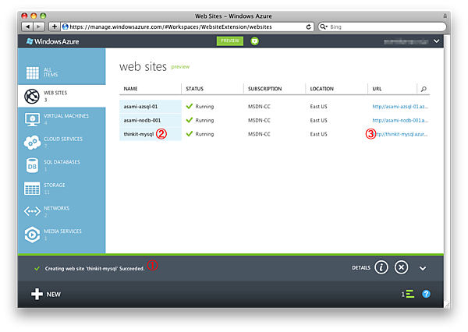Click the creation succeeded notification message

[x=94, y=268]
